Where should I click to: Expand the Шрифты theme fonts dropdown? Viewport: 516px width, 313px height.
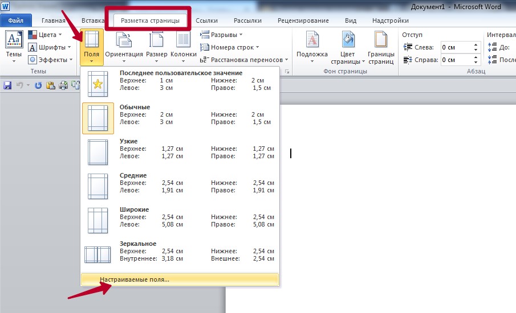tap(50, 47)
